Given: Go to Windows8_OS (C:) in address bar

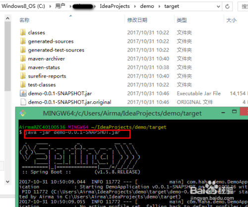Looking at the screenshot, I should (23, 6).
